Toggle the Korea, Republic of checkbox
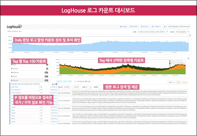 click(10, 90)
